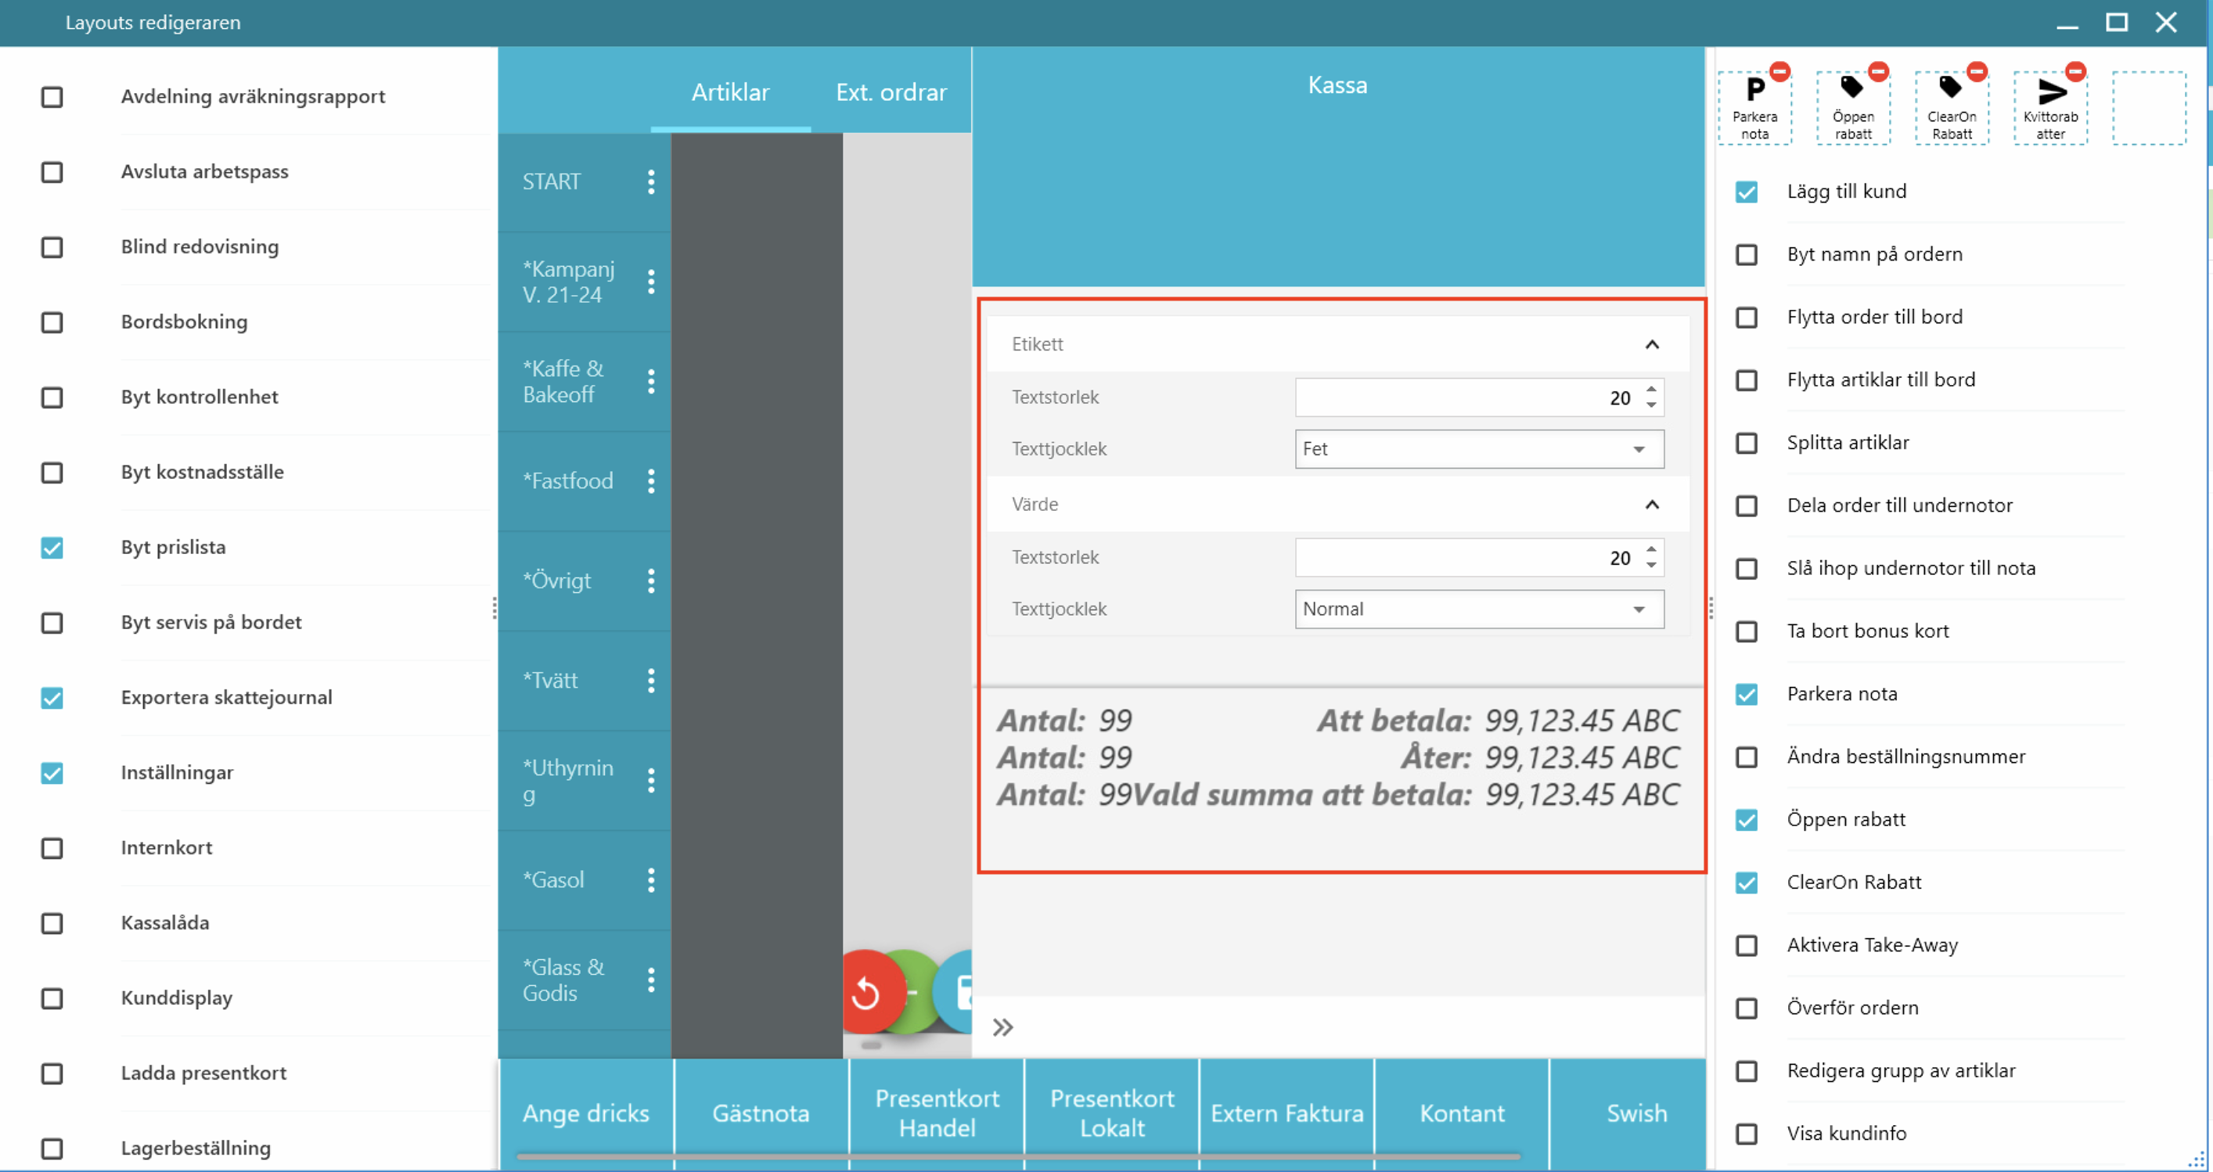
Task: Uncheck the Byt prislista checkbox
Action: [x=52, y=548]
